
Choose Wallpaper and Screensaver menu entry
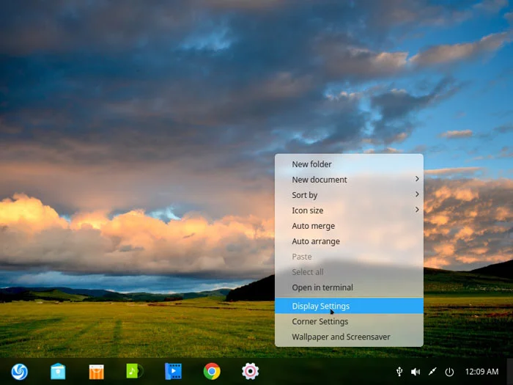341,337
